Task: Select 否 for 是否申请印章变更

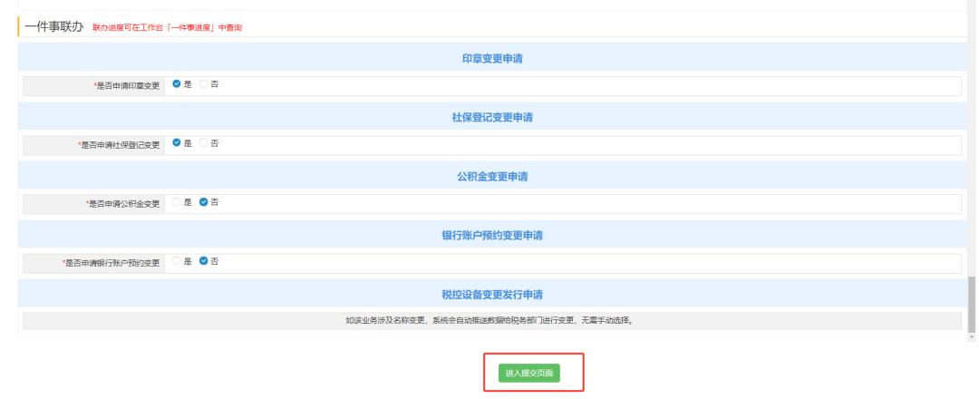Action: pyautogui.click(x=204, y=83)
